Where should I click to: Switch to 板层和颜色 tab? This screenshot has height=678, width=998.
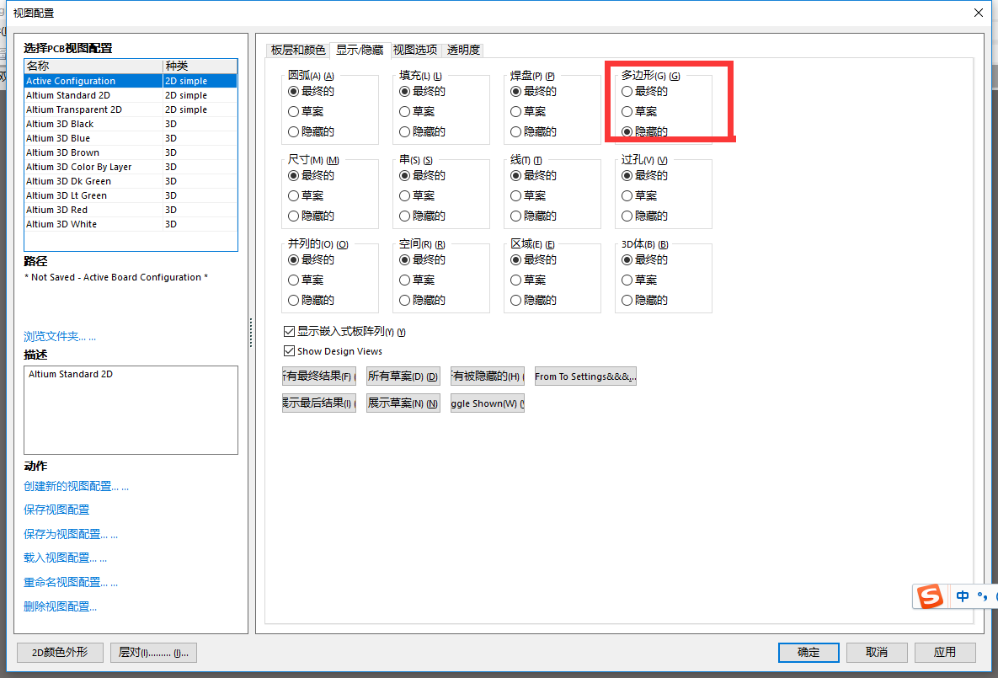(x=298, y=50)
